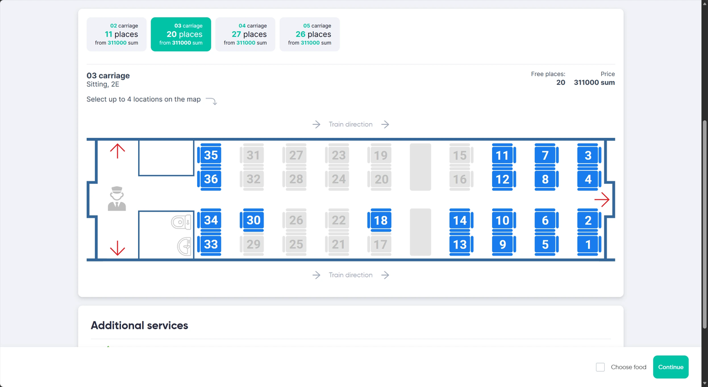Click the toilet icon on the carriage map
The height and width of the screenshot is (387, 708).
[x=181, y=222]
